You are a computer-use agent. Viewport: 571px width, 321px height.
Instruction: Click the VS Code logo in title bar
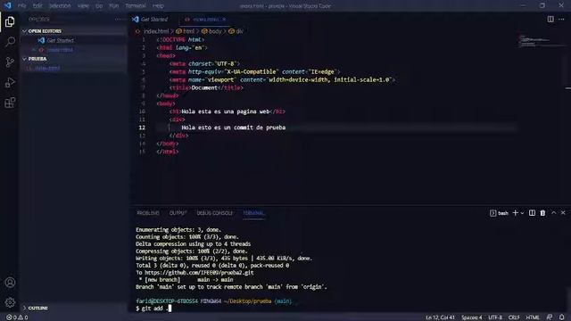[x=7, y=5]
